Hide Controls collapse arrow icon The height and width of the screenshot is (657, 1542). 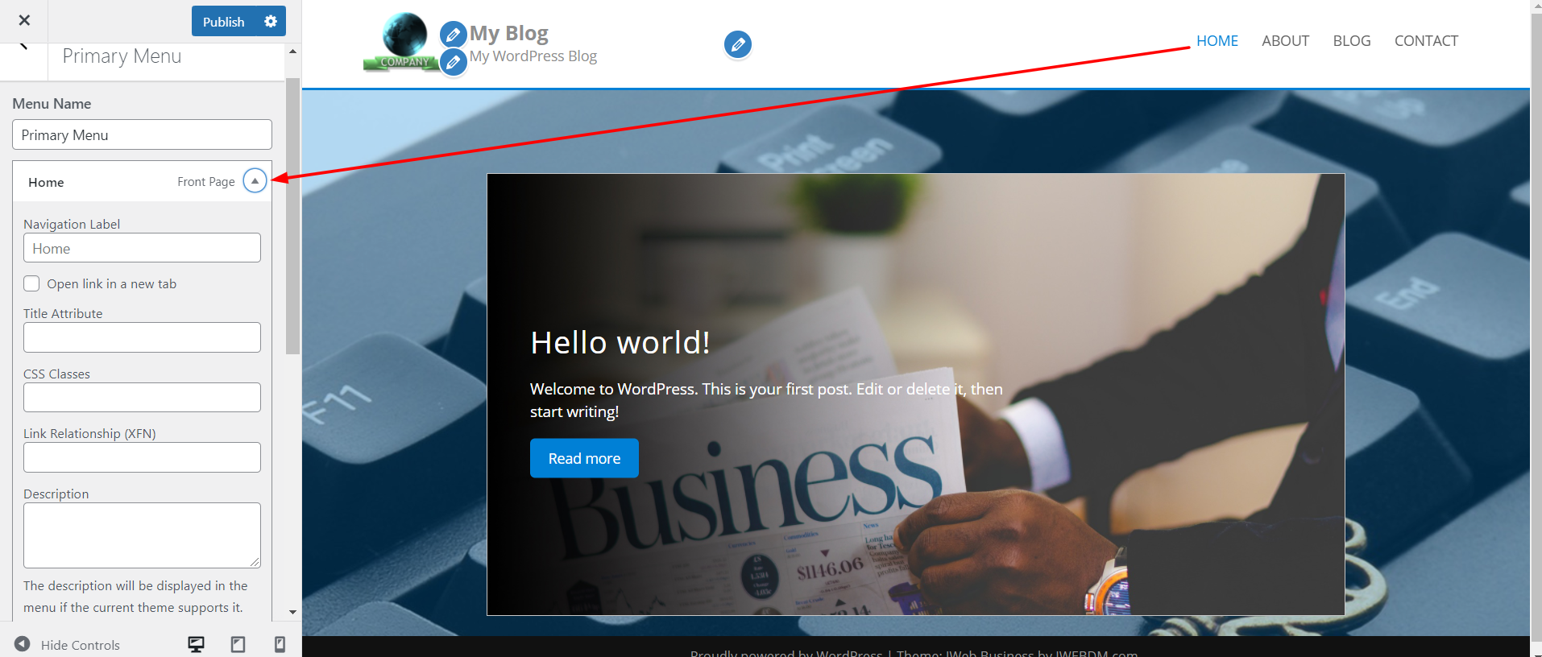(x=23, y=644)
